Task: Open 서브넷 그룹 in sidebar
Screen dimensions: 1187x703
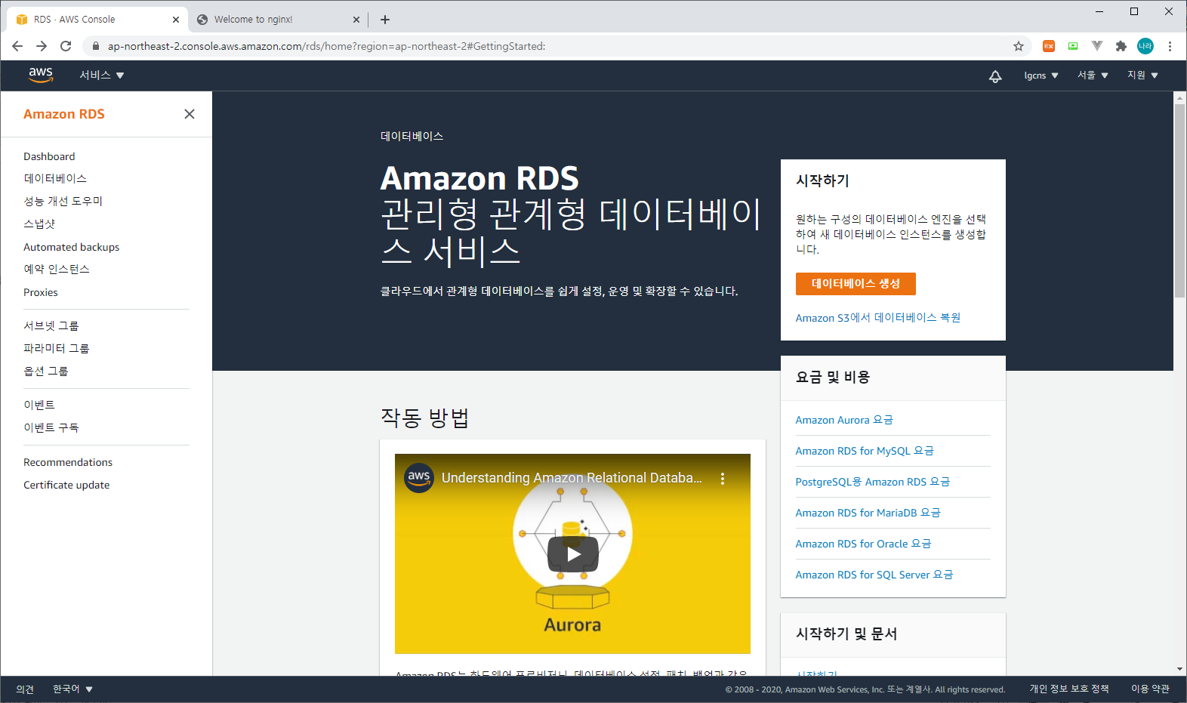Action: 51,325
